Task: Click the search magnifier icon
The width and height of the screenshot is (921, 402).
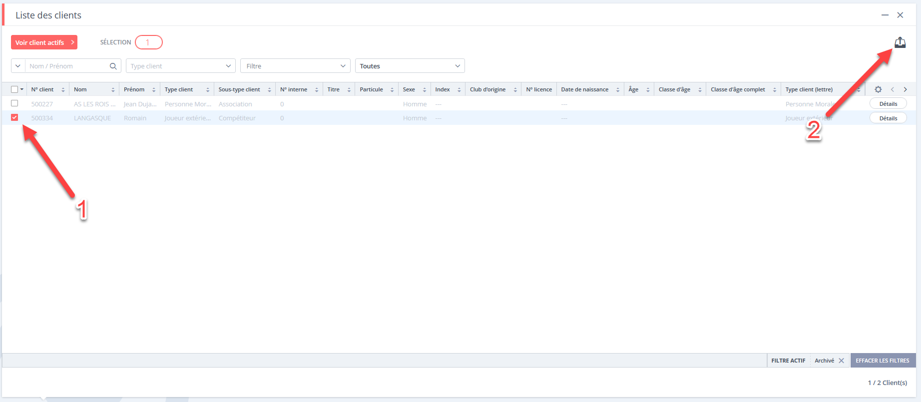Action: [x=113, y=66]
